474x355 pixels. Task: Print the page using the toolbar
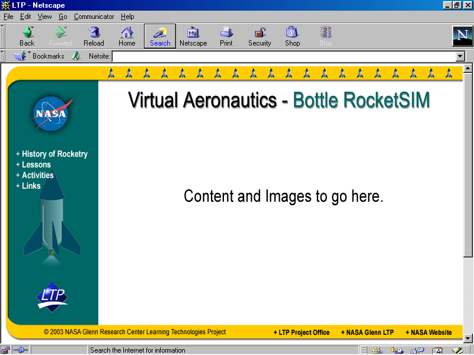226,36
